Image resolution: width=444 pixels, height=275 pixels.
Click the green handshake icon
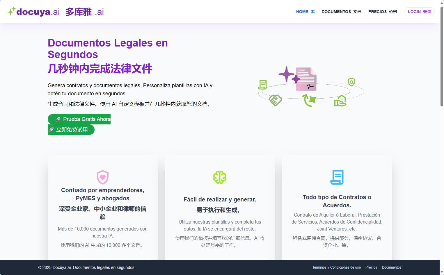pos(275,100)
